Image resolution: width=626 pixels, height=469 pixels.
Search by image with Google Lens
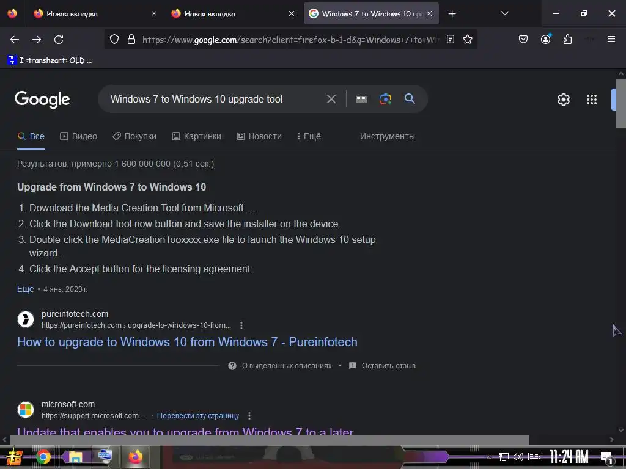pos(385,99)
